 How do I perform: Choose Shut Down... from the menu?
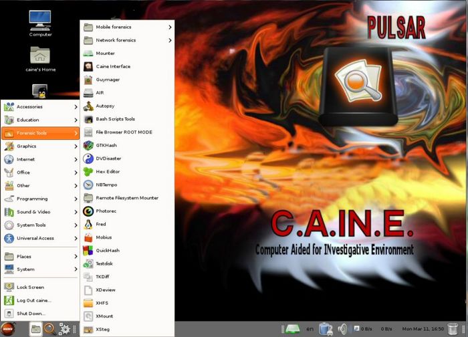40,314
